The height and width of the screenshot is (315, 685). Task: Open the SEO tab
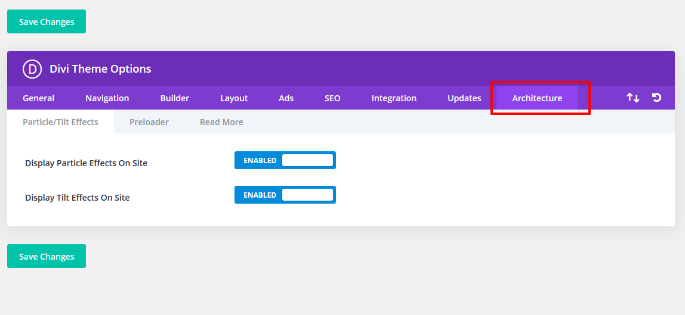[x=332, y=98]
